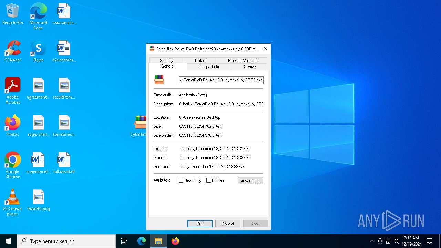The width and height of the screenshot is (441, 248).
Task: Enable the Read-only attribute checkbox
Action: (x=181, y=180)
